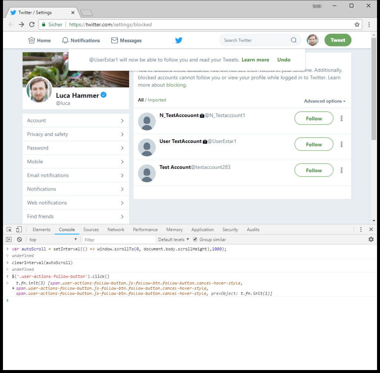Viewport: 380px width, 373px height.
Task: Open Email notifications settings
Action: tap(76, 175)
